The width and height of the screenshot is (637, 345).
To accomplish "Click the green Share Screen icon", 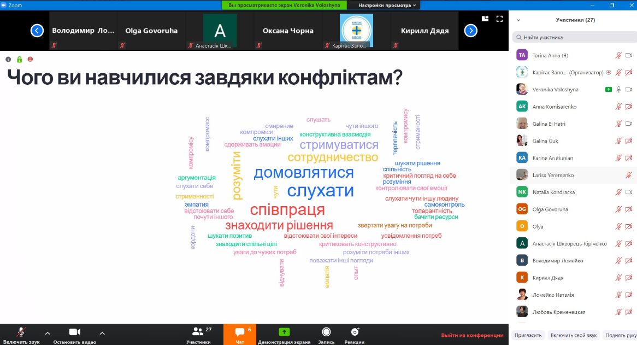I will (284, 331).
